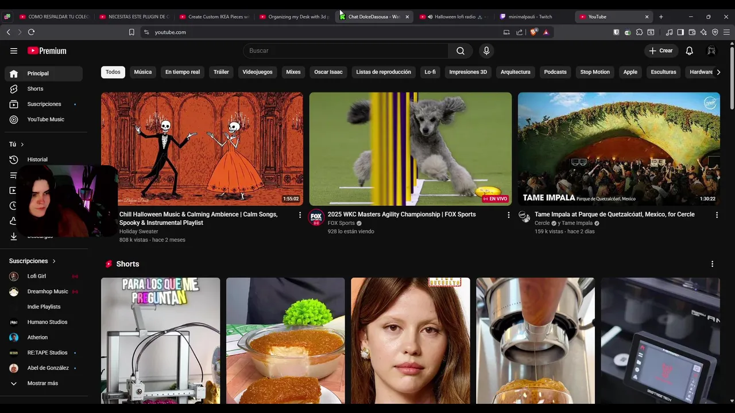
Task: Click FOX Sports channel avatar
Action: coord(316,217)
